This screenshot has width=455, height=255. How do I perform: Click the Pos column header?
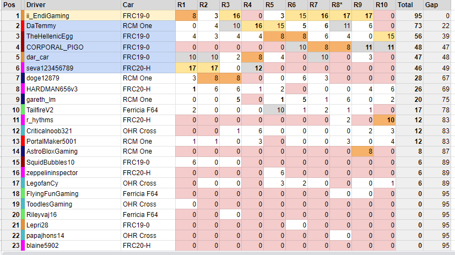point(10,5)
